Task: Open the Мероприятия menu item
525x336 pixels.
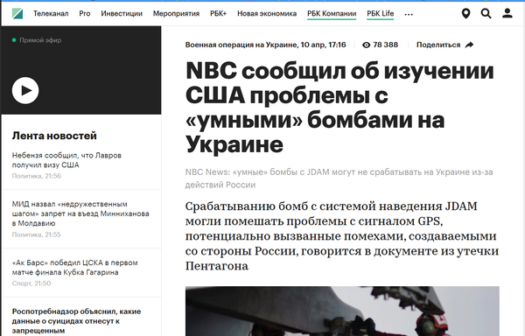Action: [x=176, y=14]
